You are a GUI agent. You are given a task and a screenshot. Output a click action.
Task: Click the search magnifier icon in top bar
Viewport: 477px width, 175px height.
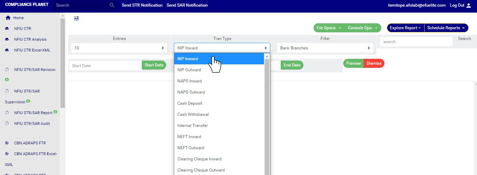(112, 5)
